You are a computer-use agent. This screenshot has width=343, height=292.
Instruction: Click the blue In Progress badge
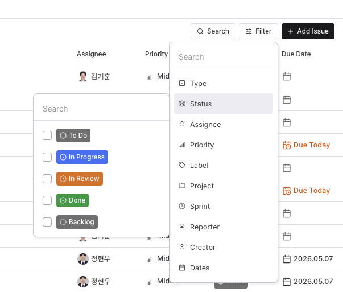point(82,157)
